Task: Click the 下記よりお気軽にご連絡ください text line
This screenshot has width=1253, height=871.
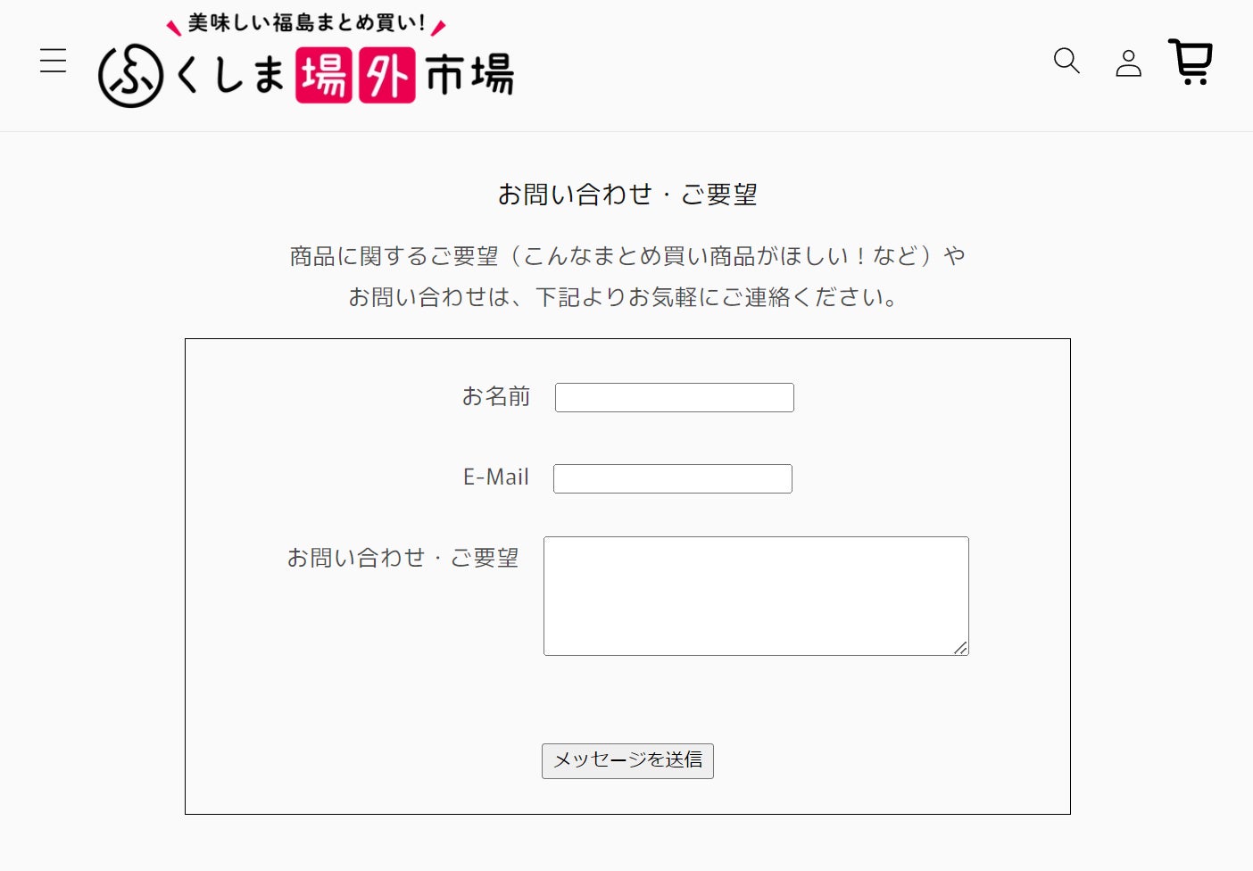Action: [x=625, y=297]
